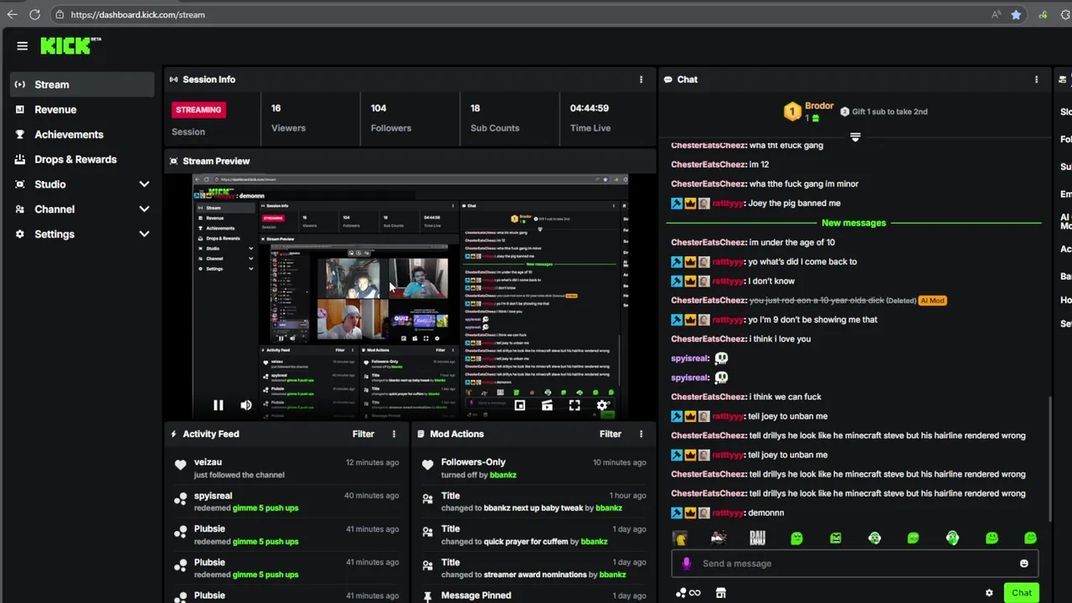Enter fullscreen on stream preview
Image resolution: width=1072 pixels, height=603 pixels.
575,405
